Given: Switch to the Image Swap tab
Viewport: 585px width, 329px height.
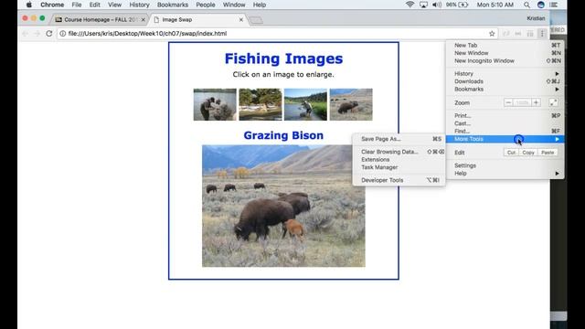Looking at the screenshot, I should pos(197,20).
